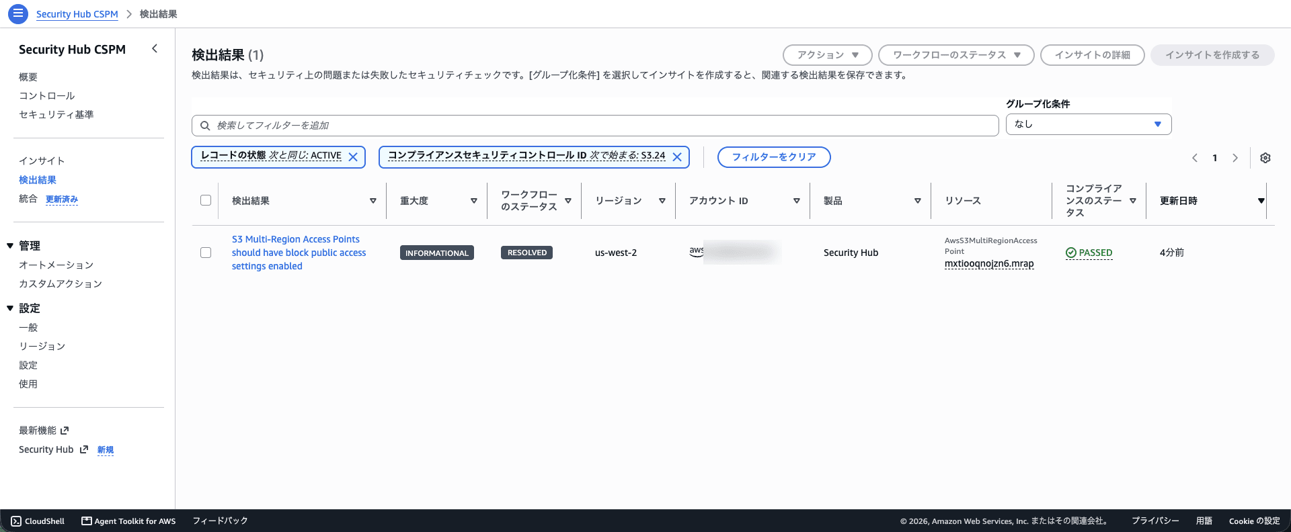Open リージョン settings in sidebar
The width and height of the screenshot is (1291, 532).
42,346
